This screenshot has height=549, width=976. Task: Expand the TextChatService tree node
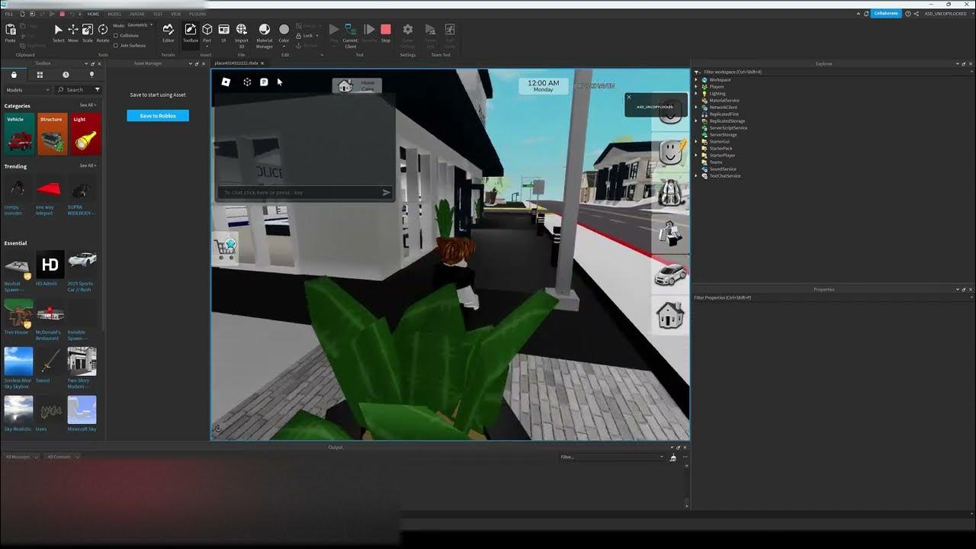click(x=695, y=176)
